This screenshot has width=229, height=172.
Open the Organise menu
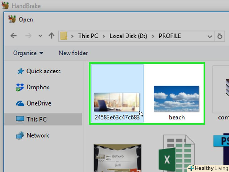tap(28, 53)
